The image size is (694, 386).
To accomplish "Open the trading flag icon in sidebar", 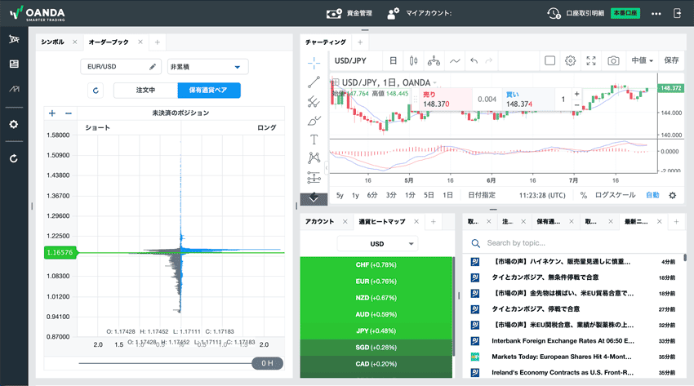I will click(x=14, y=39).
